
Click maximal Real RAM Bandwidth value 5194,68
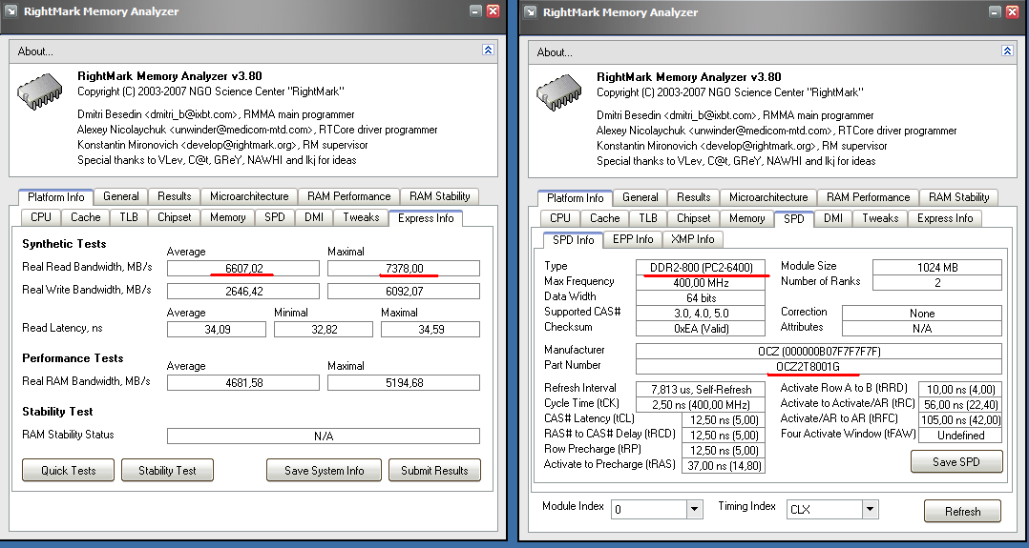(404, 383)
